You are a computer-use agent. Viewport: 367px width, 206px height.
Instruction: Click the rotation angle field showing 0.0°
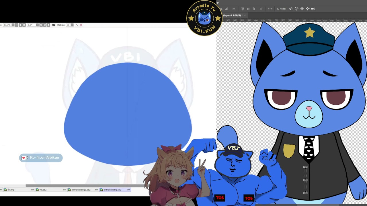[31, 25]
